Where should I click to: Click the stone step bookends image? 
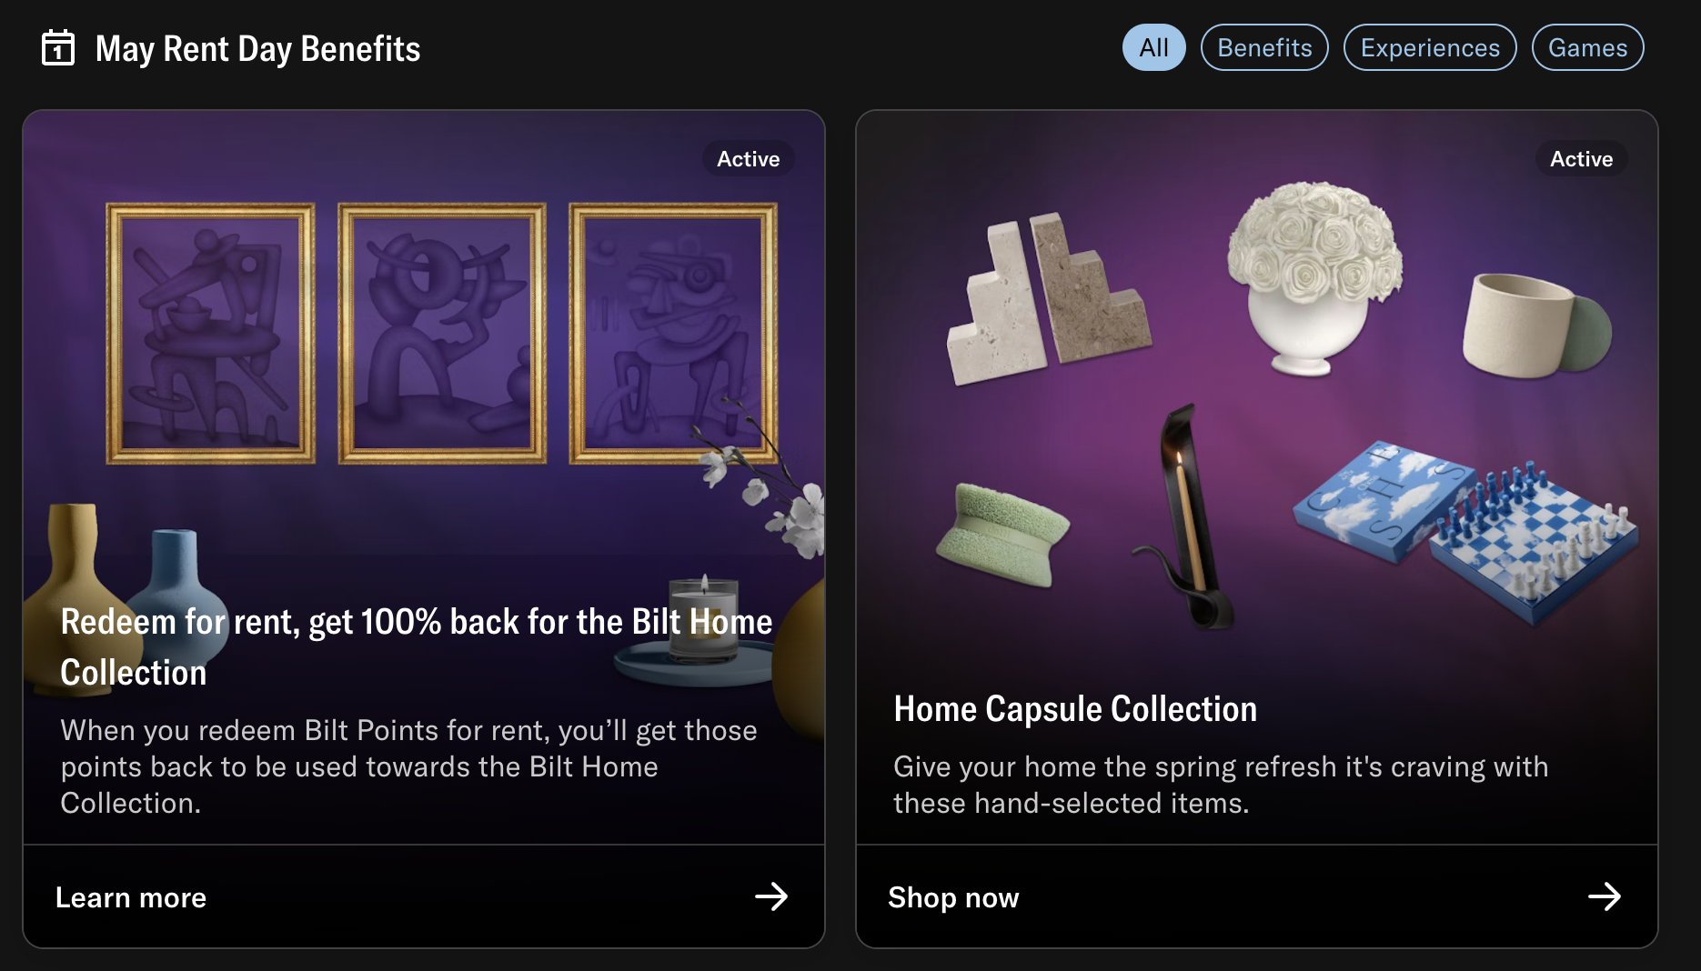click(1046, 300)
